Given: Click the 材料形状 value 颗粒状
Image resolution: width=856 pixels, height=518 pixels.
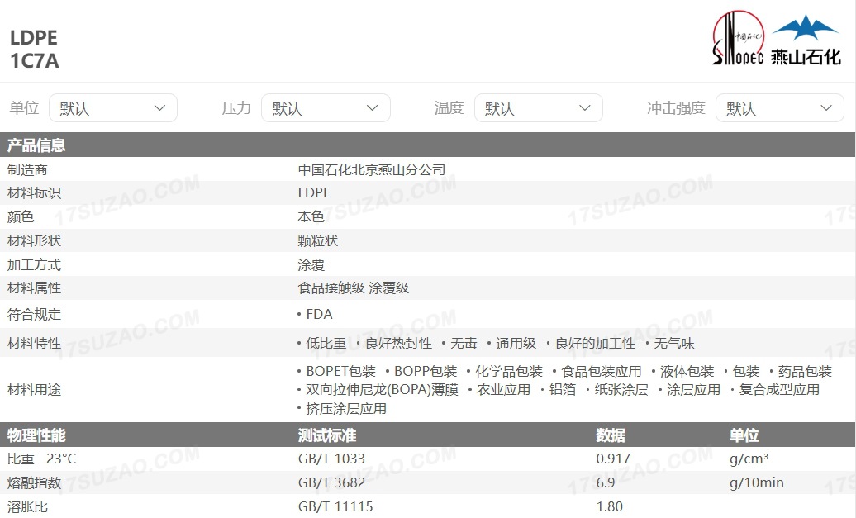Looking at the screenshot, I should coord(318,240).
